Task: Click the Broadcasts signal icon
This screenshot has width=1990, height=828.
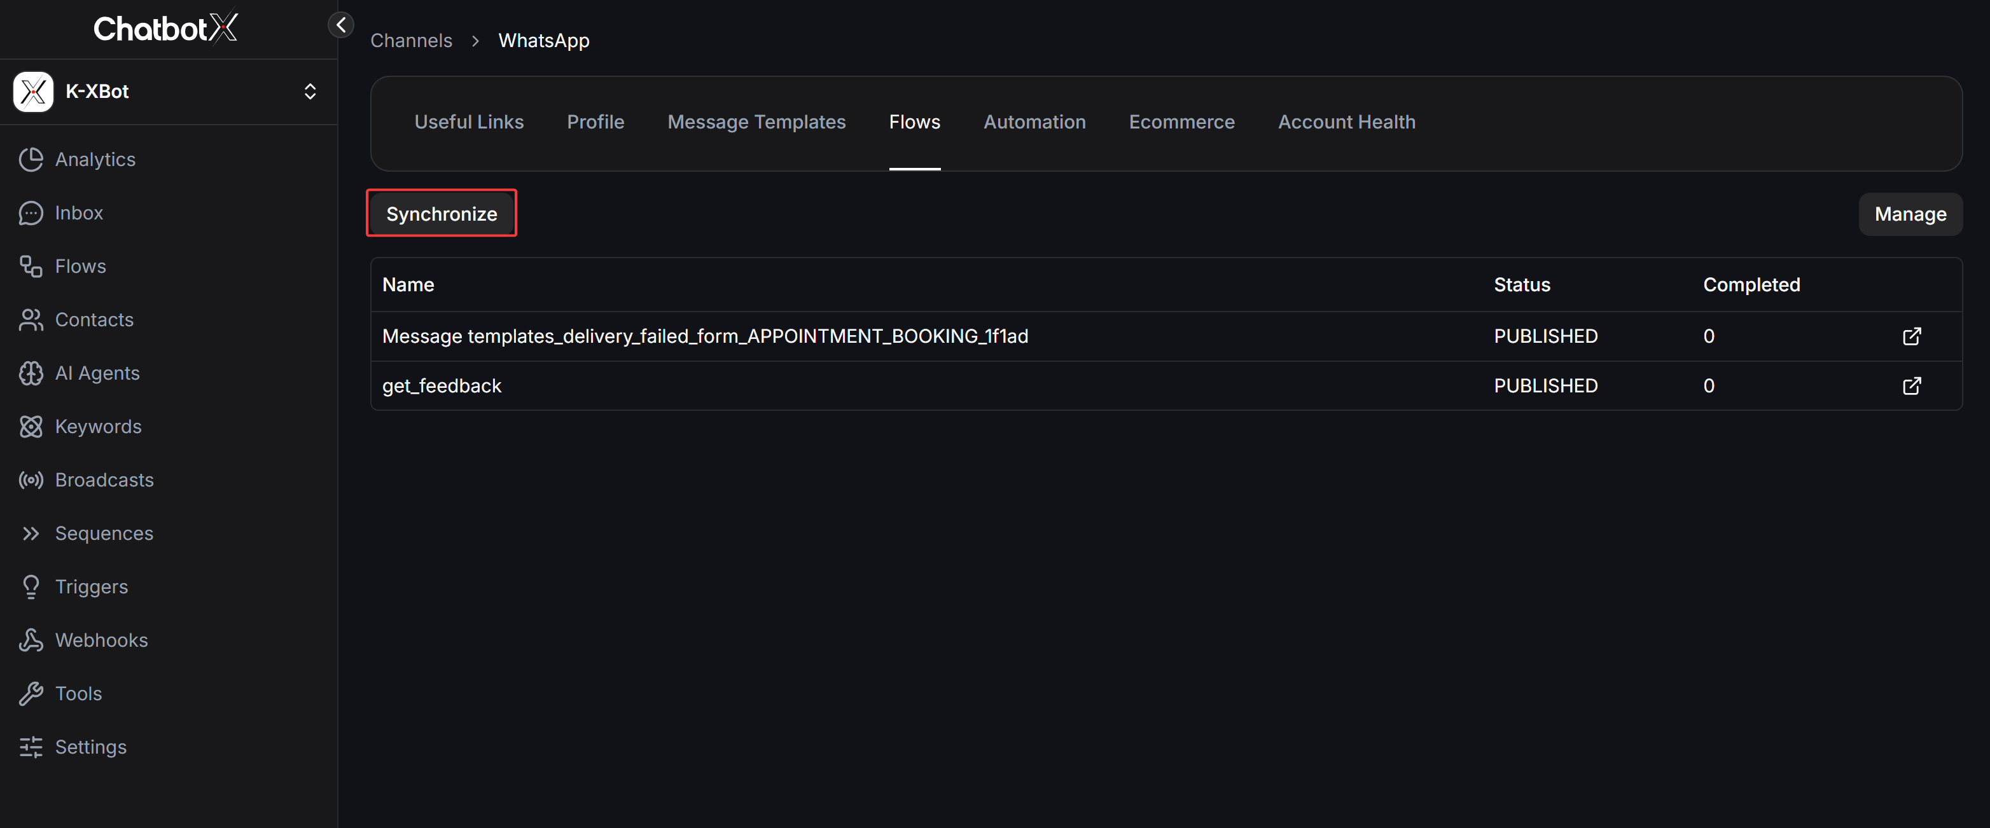Action: tap(31, 480)
